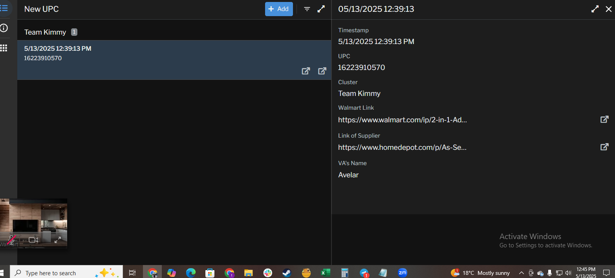Toggle the hamburger menu in sidebar
The image size is (615, 278).
[x=4, y=8]
